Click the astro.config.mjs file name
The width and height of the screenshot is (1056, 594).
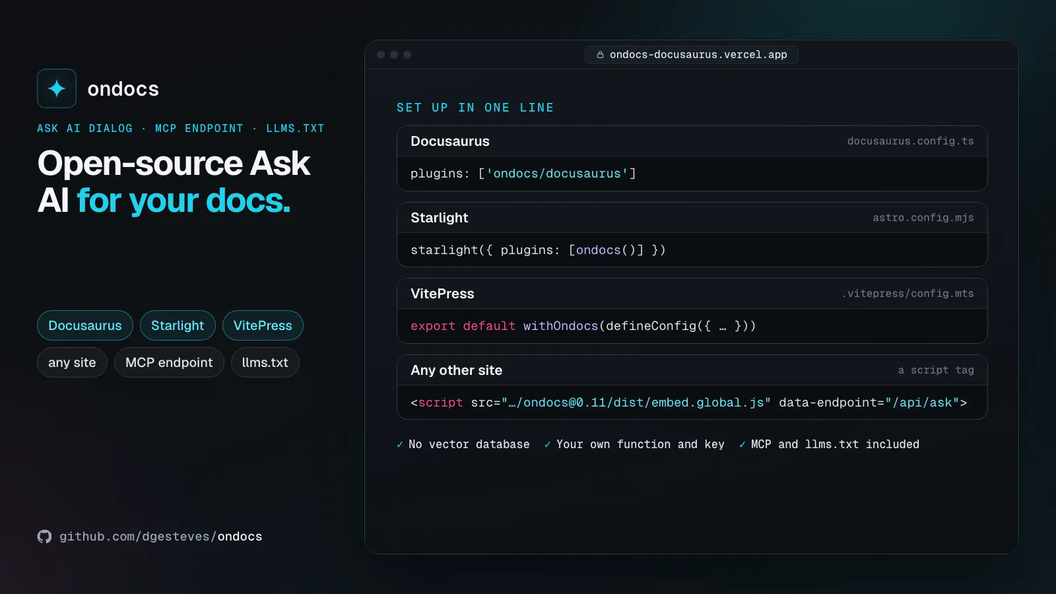(923, 218)
